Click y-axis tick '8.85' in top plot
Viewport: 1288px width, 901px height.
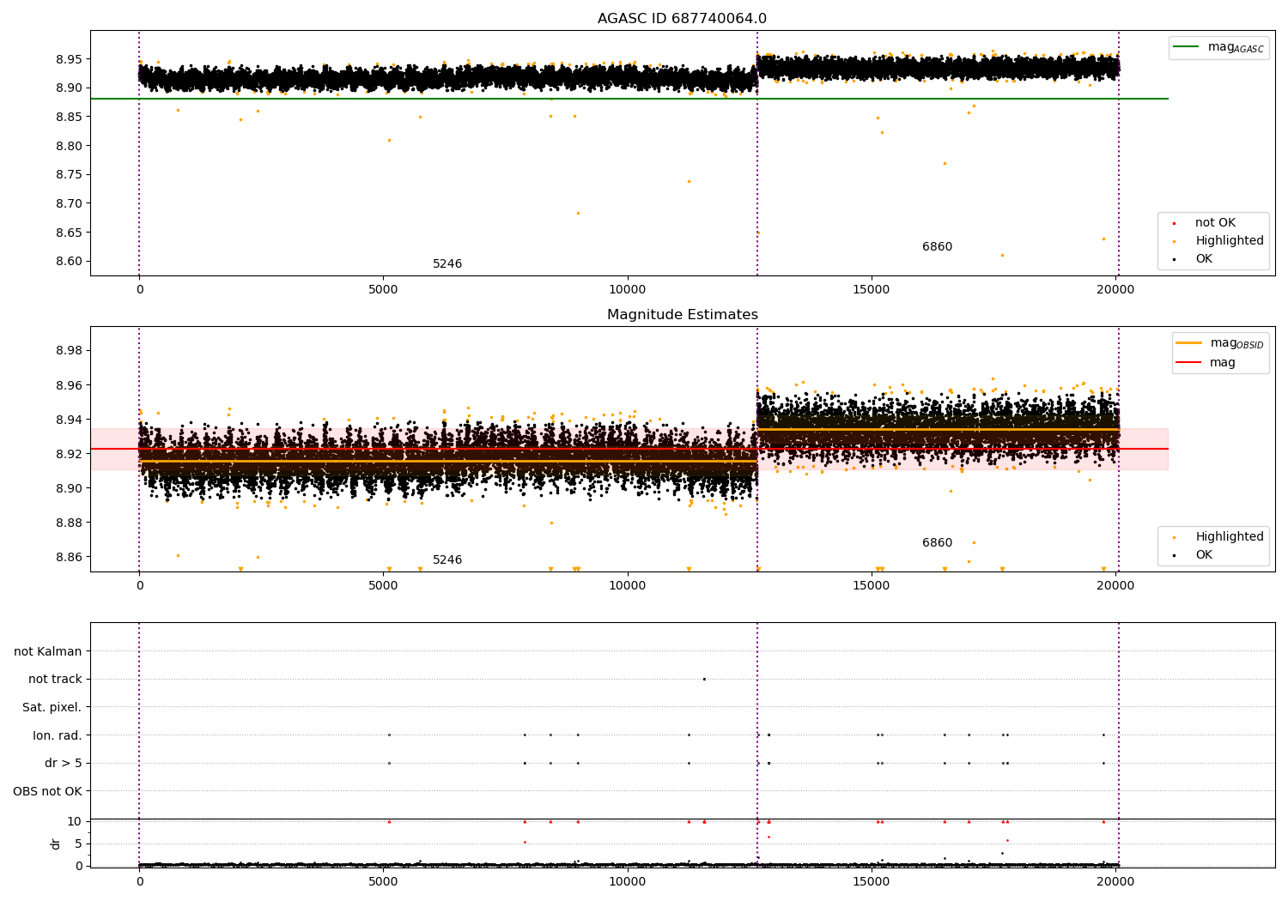point(70,117)
